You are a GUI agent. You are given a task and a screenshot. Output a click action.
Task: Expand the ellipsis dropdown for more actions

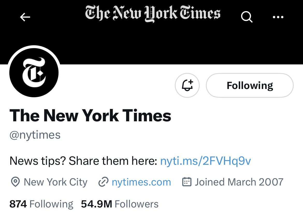[278, 17]
